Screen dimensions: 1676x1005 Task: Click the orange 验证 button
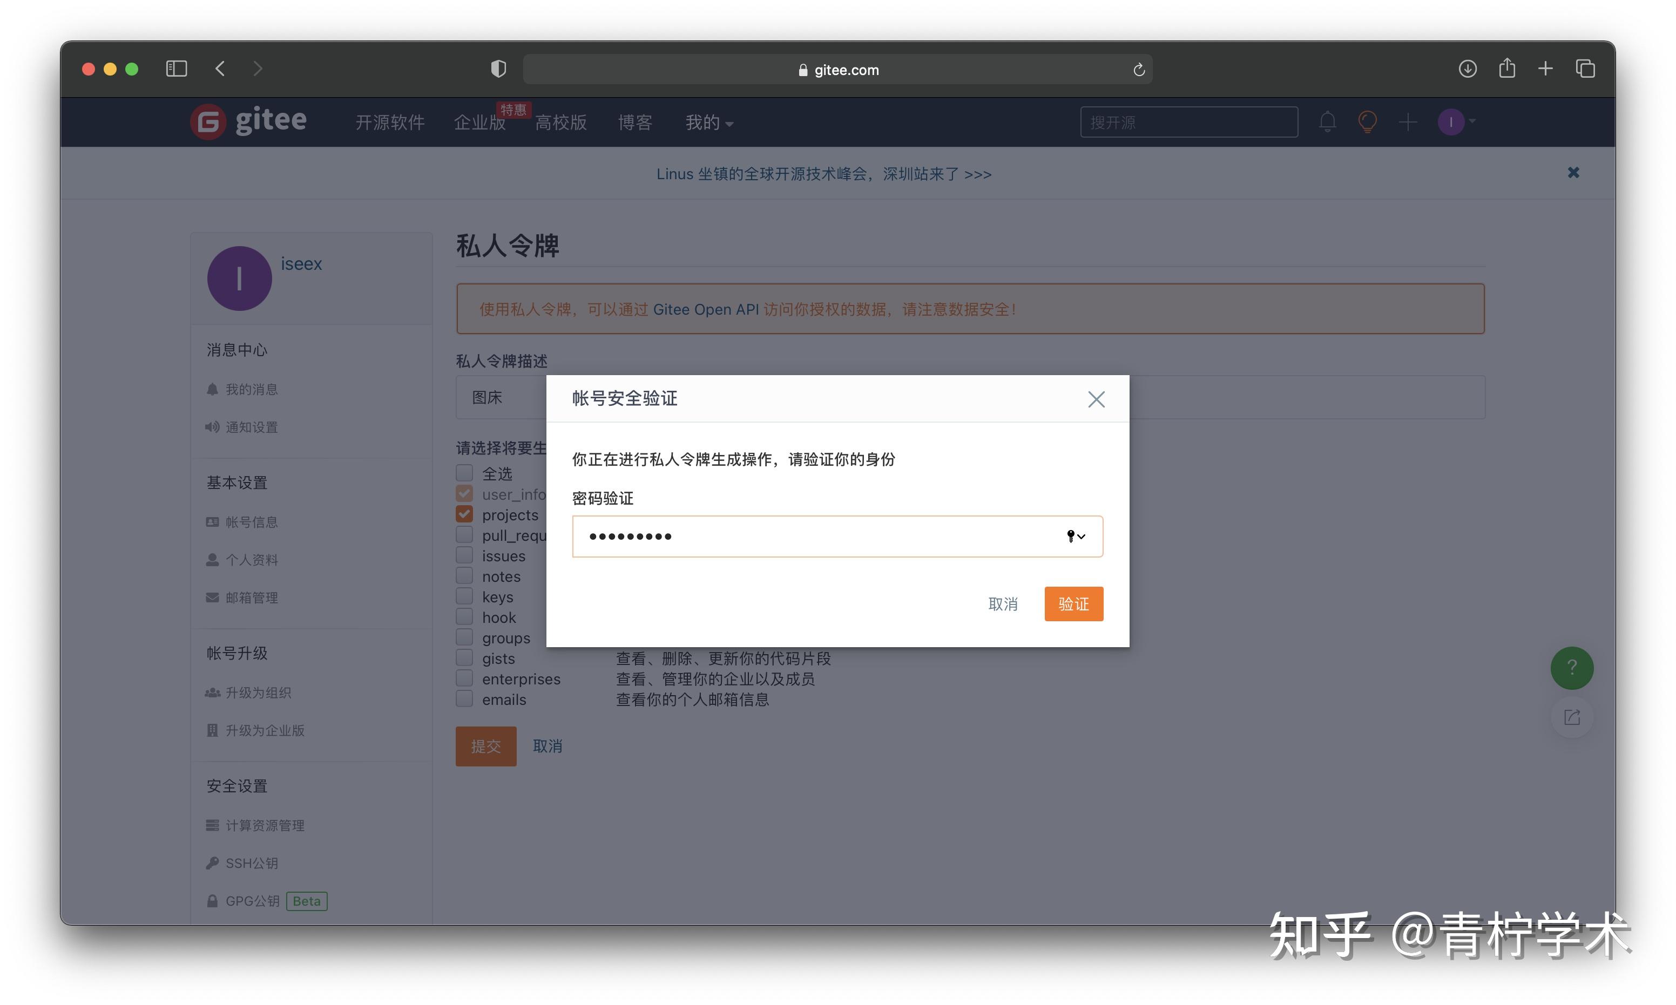(x=1073, y=603)
